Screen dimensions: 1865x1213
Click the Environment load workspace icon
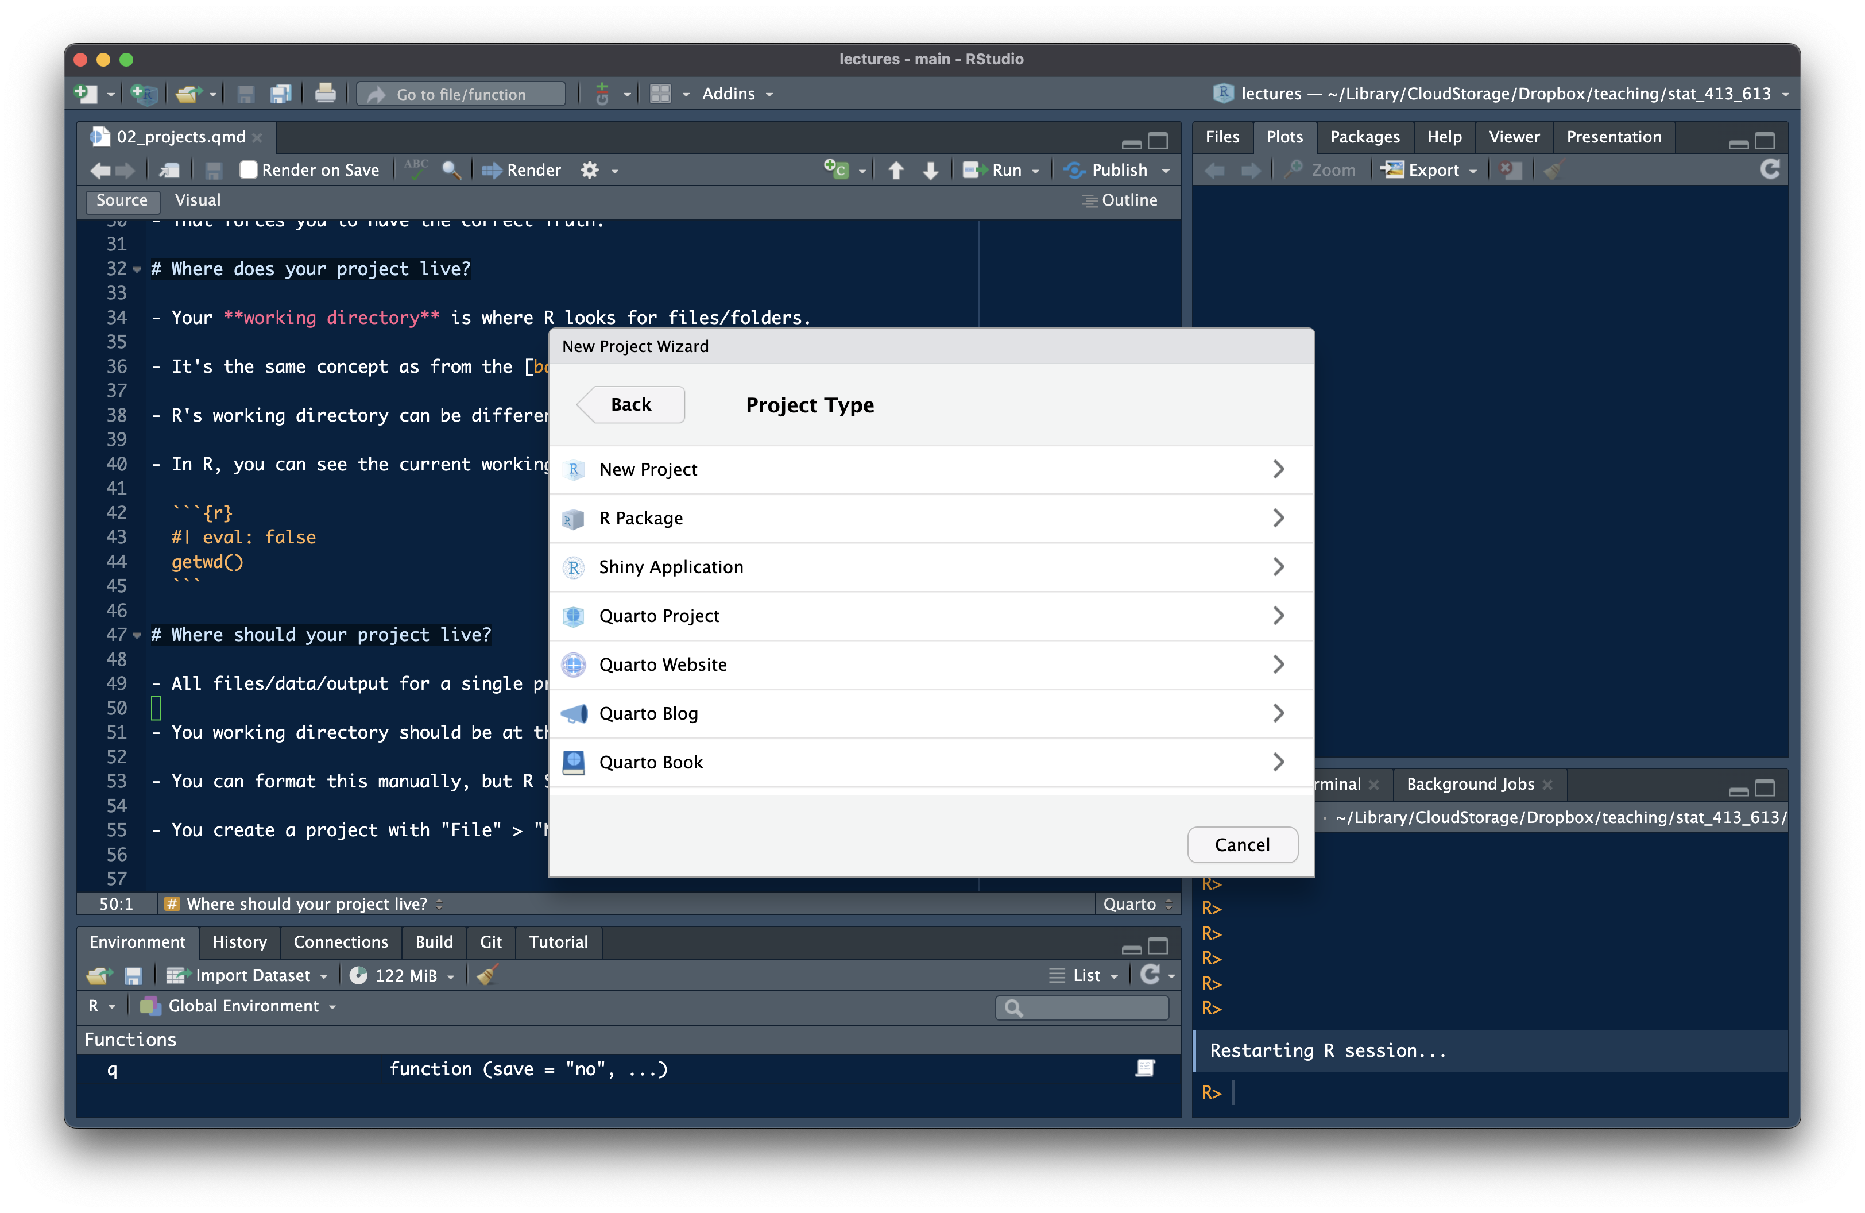pos(99,976)
